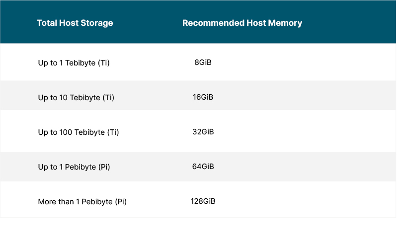Click the 32GiB memory value

point(203,132)
